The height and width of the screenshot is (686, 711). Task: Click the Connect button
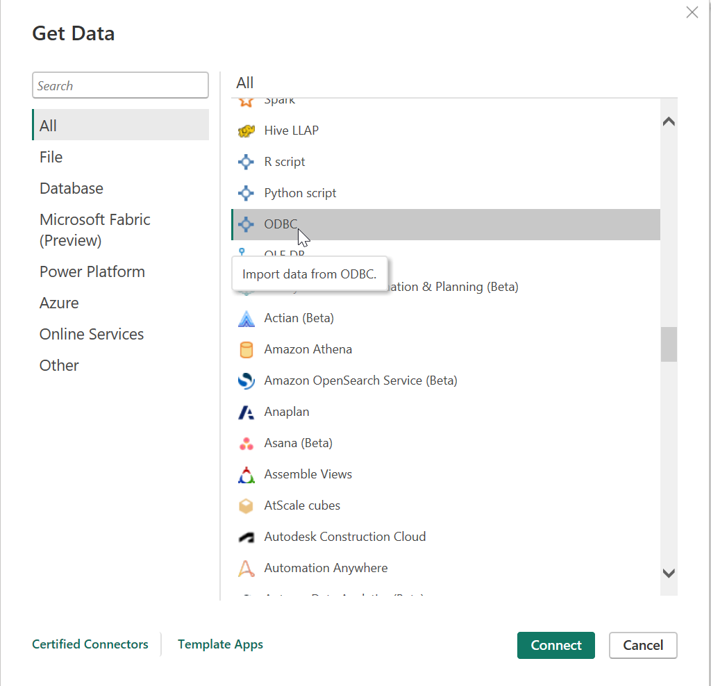click(556, 645)
